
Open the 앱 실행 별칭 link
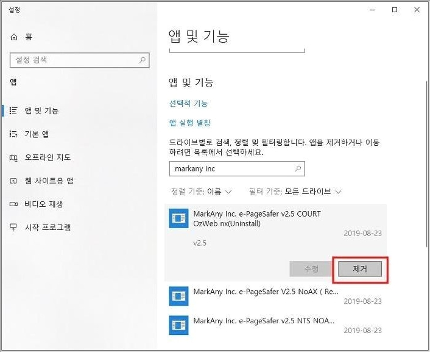coord(190,123)
